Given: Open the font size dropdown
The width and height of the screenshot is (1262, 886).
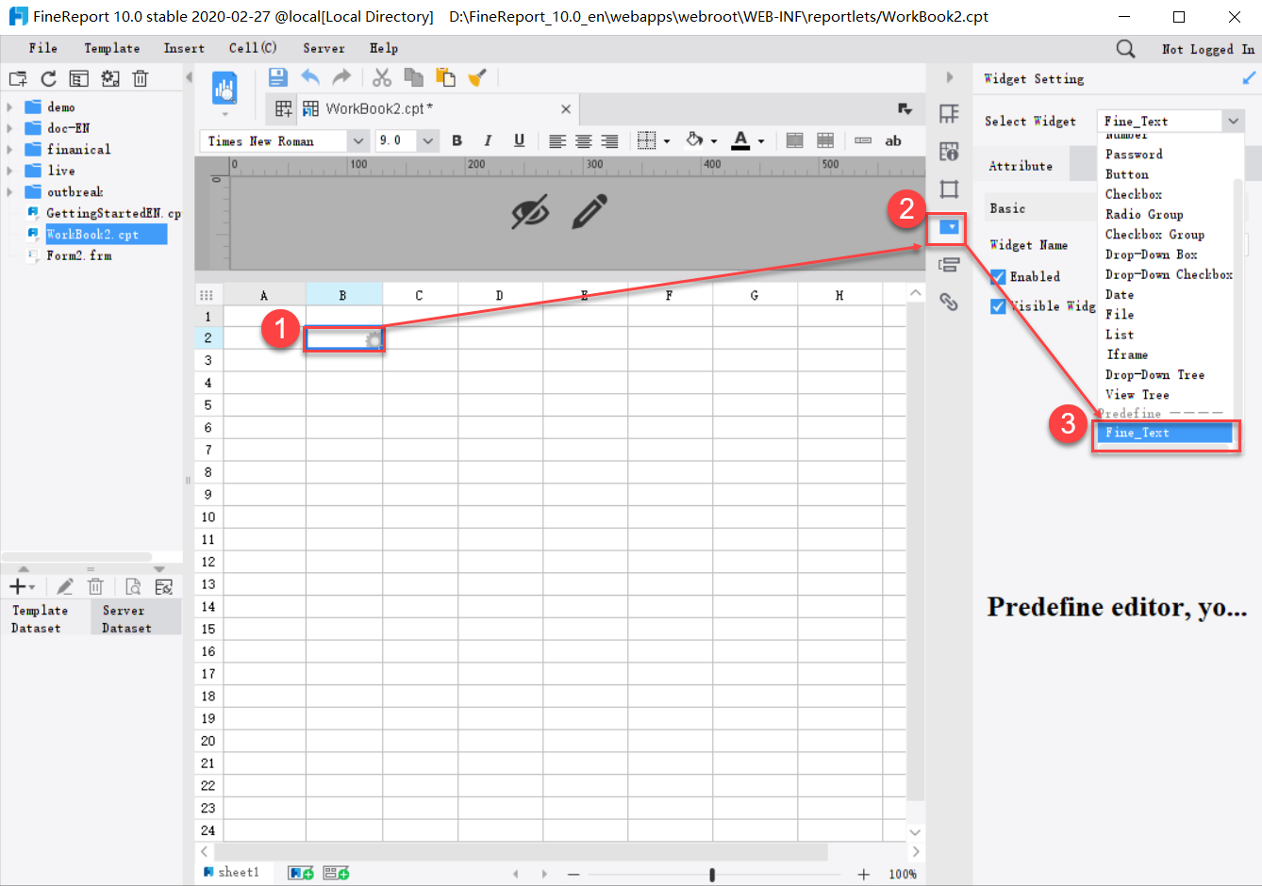Looking at the screenshot, I should 429,140.
